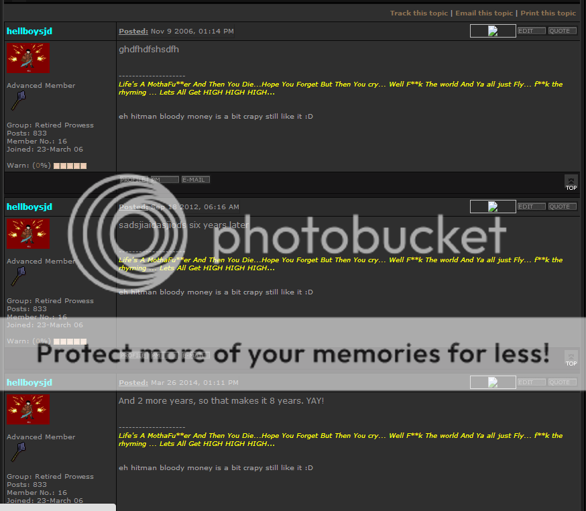This screenshot has width=586, height=511.
Task: Click broken image icon in first post header
Action: point(493,31)
